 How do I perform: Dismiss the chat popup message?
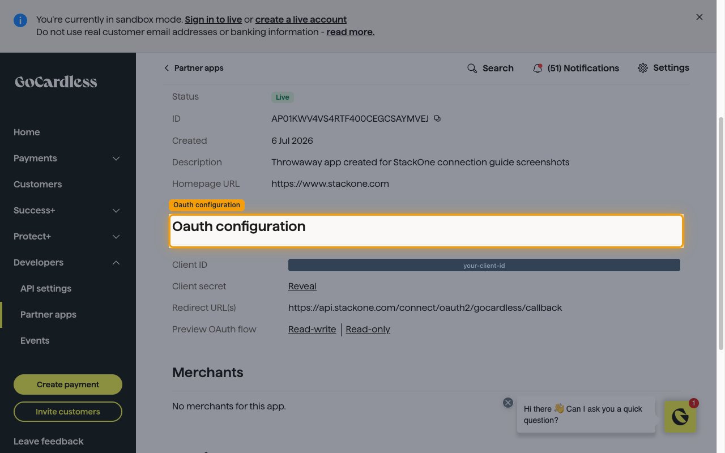pos(508,403)
